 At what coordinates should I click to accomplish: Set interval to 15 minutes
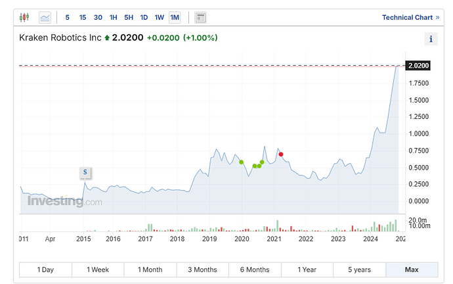pos(83,18)
